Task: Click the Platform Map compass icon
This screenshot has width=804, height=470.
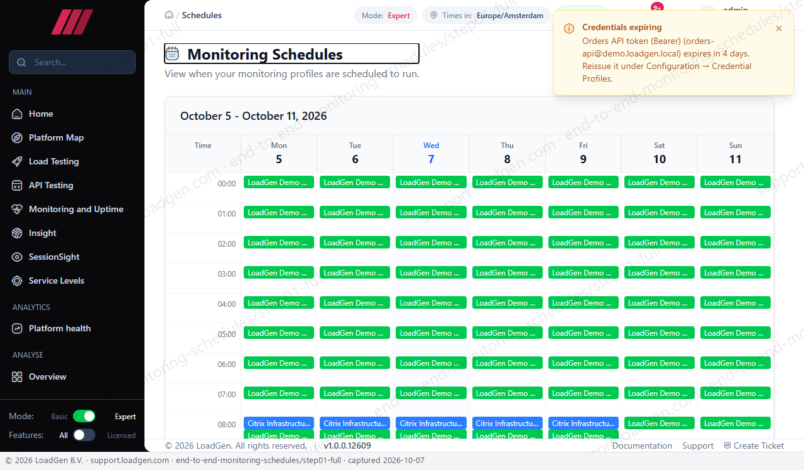Action: coord(17,137)
